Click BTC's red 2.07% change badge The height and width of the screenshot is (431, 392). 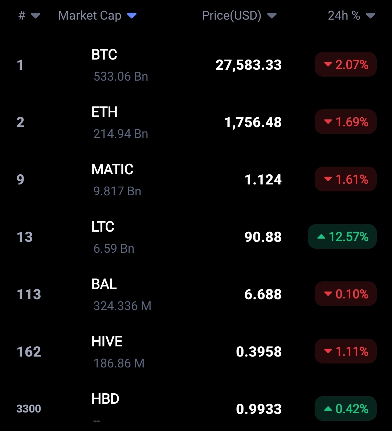tap(346, 65)
